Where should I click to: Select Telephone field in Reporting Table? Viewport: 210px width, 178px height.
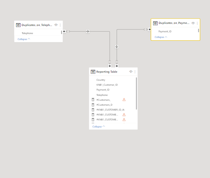click(x=102, y=95)
